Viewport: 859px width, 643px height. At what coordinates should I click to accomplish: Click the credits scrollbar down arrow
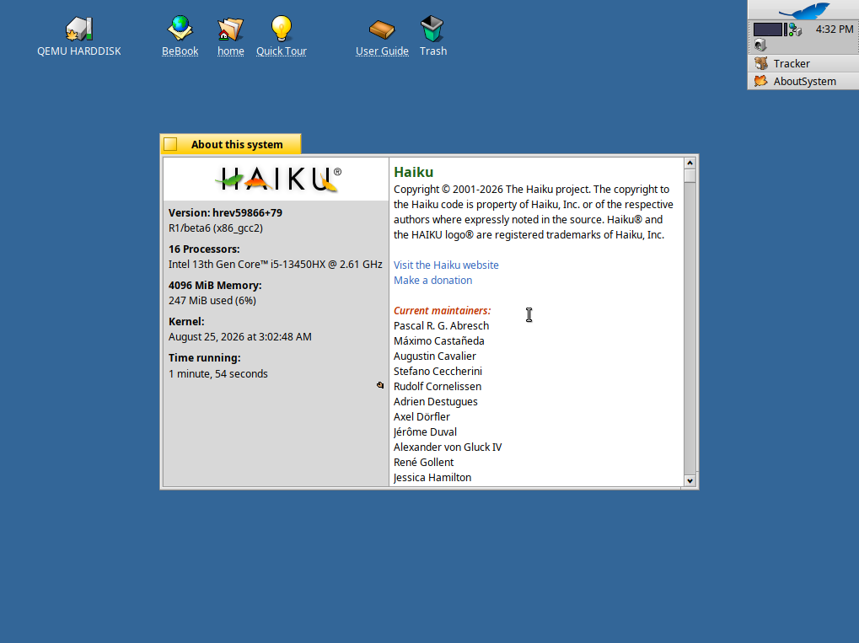690,481
